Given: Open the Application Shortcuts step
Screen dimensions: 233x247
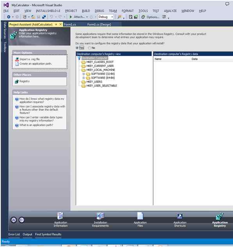Looking at the screenshot, I should click(x=180, y=220).
